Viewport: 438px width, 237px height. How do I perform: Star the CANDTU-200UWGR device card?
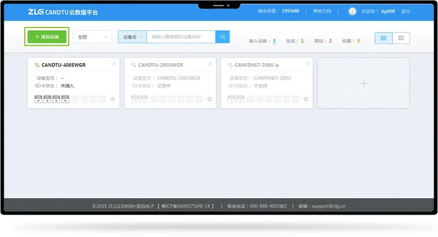pyautogui.click(x=209, y=99)
